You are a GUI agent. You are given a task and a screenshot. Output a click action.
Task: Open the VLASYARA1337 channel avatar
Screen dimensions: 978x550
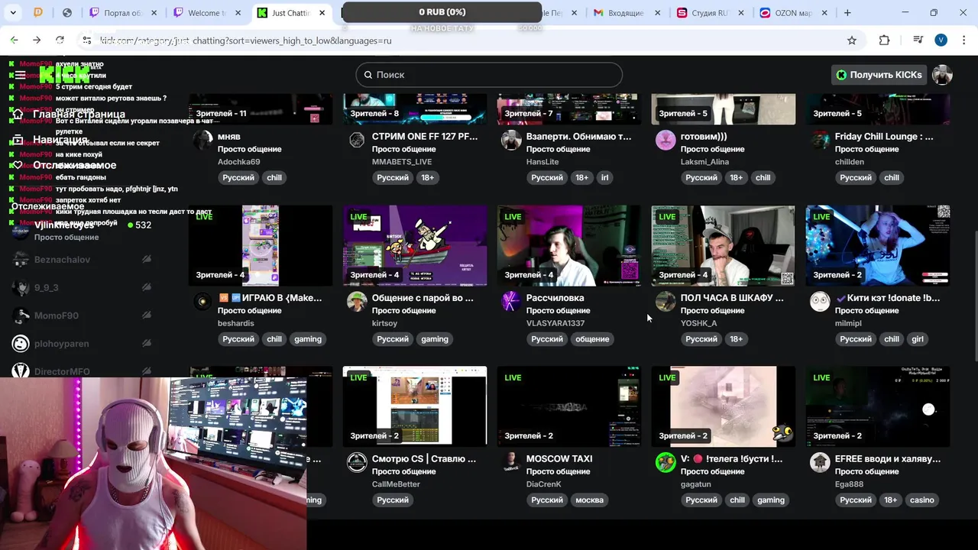coord(511,302)
